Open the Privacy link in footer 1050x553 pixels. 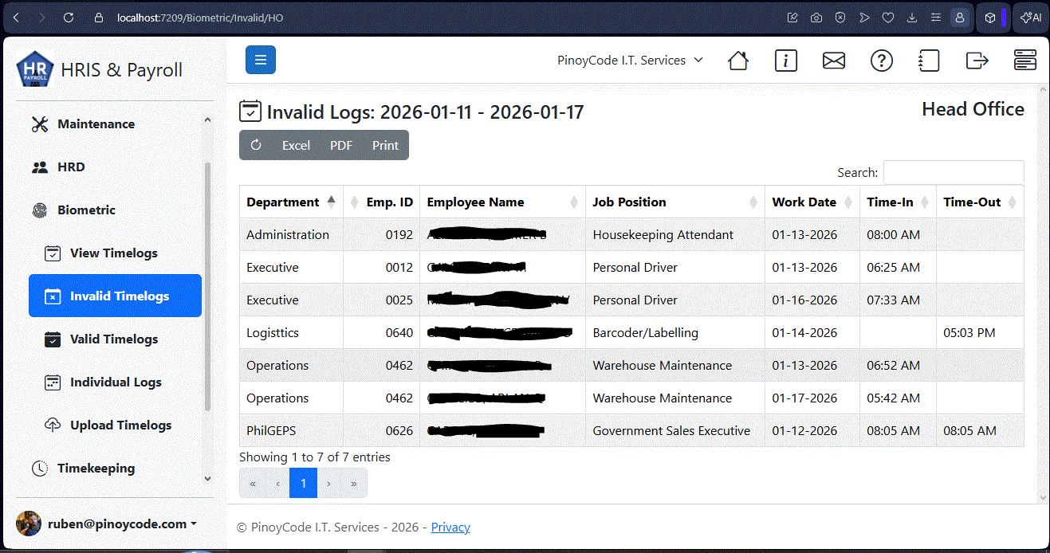click(450, 527)
